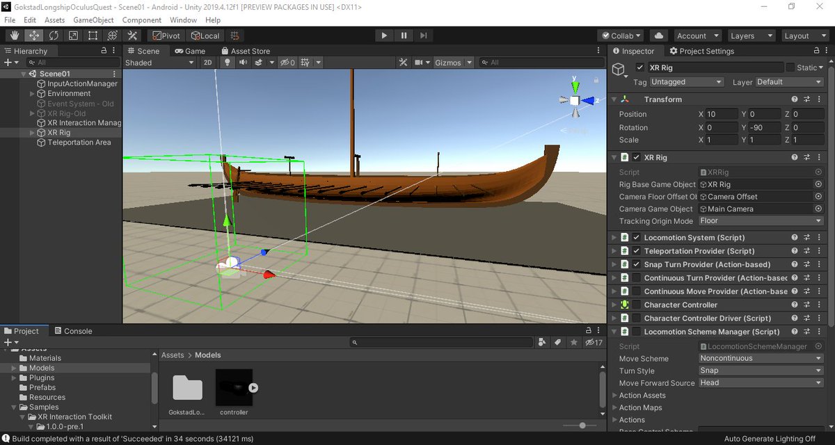Screen dimensions: 835x445
Task: Toggle Local handle rotation button
Action: tap(205, 35)
